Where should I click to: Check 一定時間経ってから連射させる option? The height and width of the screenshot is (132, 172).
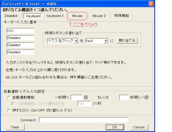[13, 104]
